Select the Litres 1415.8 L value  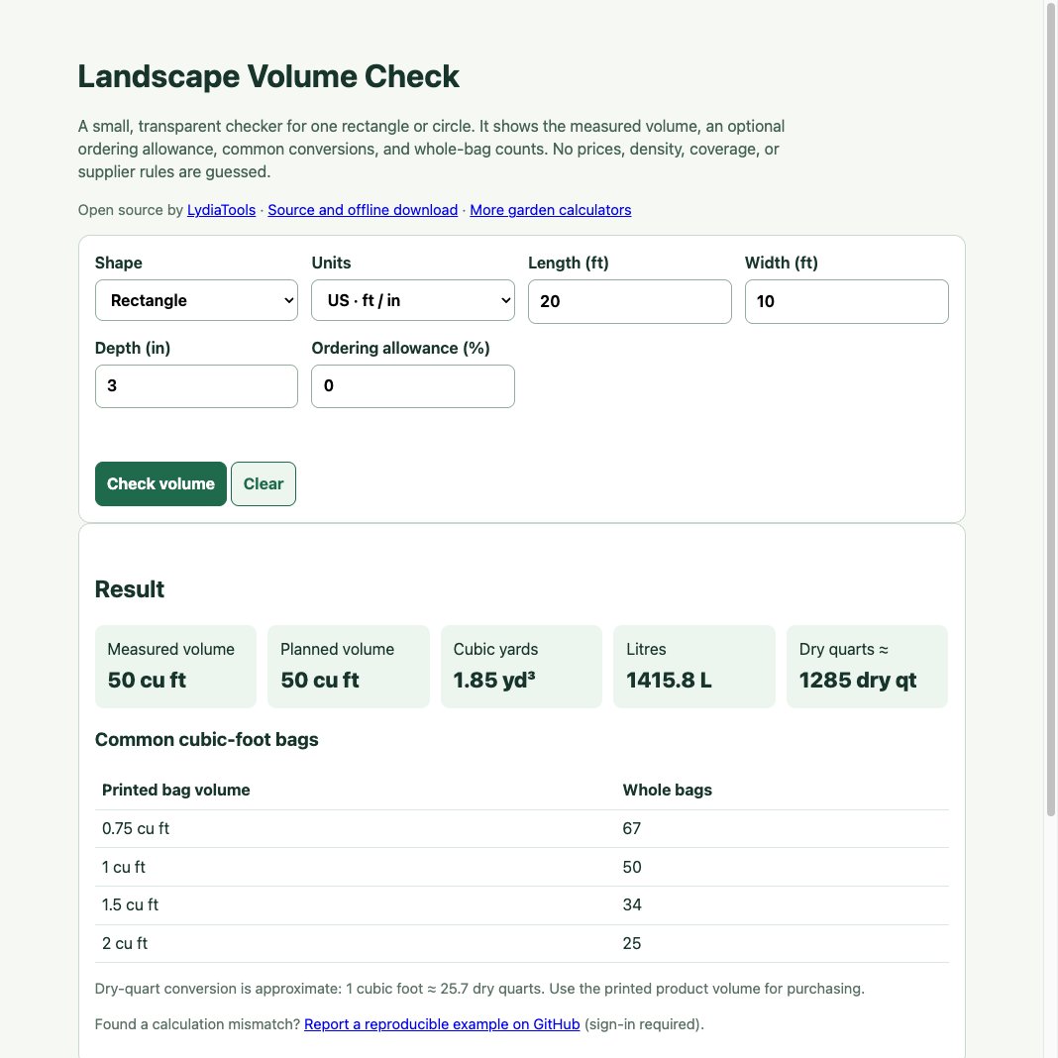669,681
